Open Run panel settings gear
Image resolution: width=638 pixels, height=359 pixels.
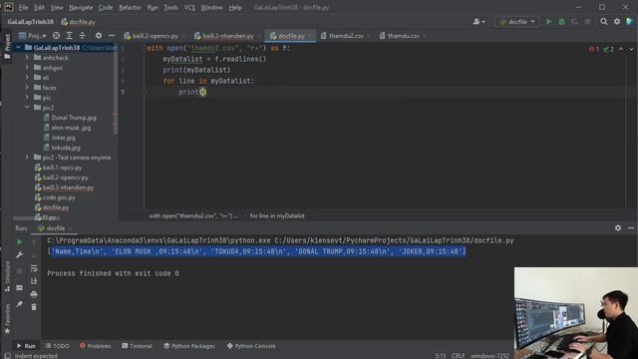(x=618, y=228)
